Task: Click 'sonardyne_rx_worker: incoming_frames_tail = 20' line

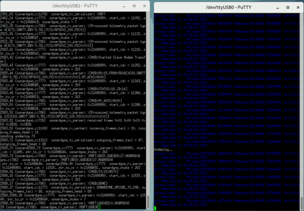Action: pos(73,128)
